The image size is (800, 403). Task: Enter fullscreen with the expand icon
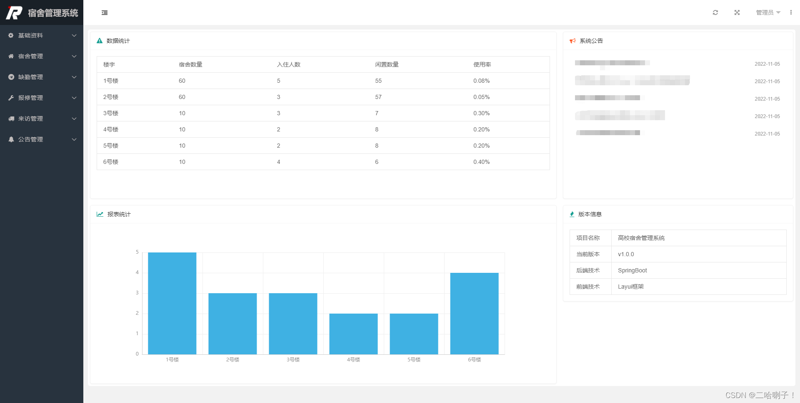click(737, 12)
